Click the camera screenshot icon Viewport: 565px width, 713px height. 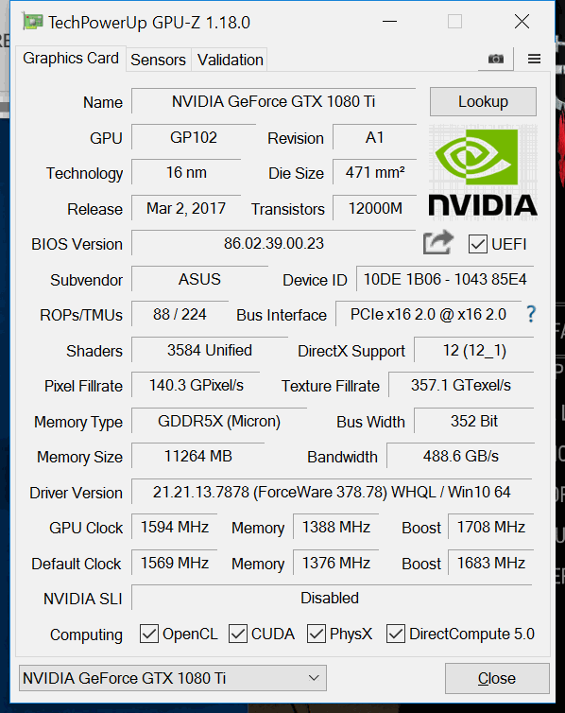point(495,60)
